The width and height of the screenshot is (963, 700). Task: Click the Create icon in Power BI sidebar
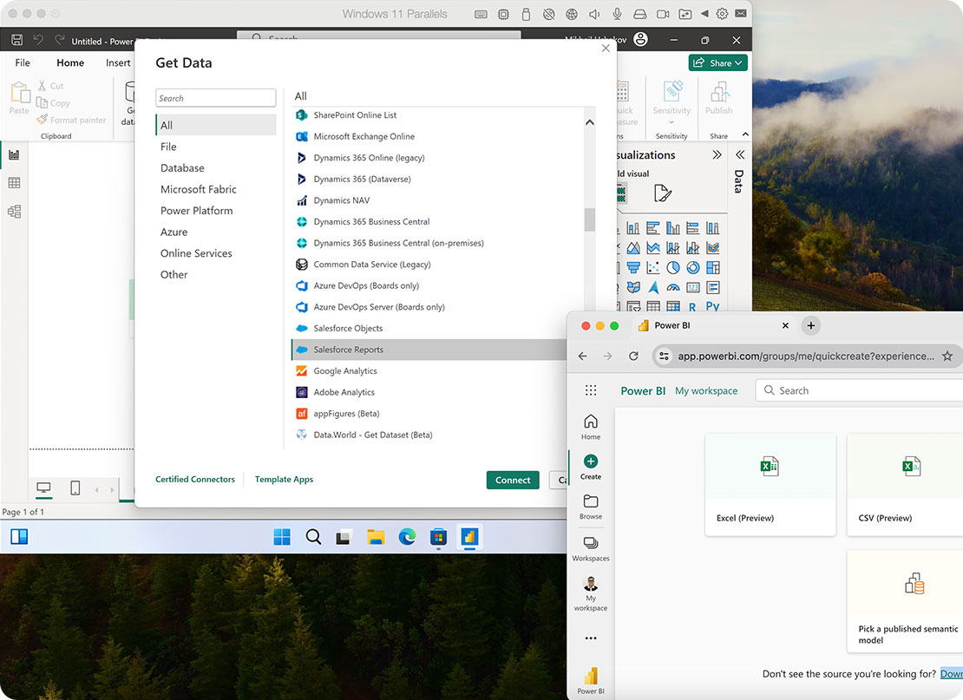click(591, 462)
